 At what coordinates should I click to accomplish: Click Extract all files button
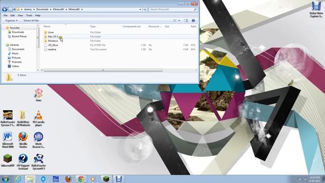(x=31, y=20)
